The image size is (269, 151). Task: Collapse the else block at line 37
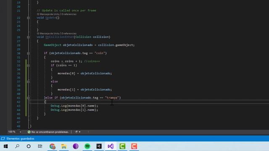pyautogui.click(x=28, y=82)
